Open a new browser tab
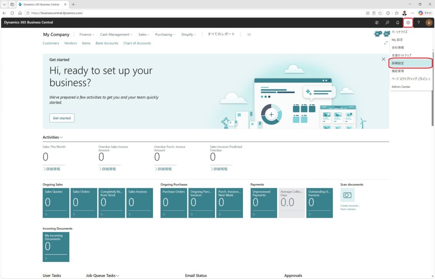This screenshot has width=435, height=279. click(73, 4)
